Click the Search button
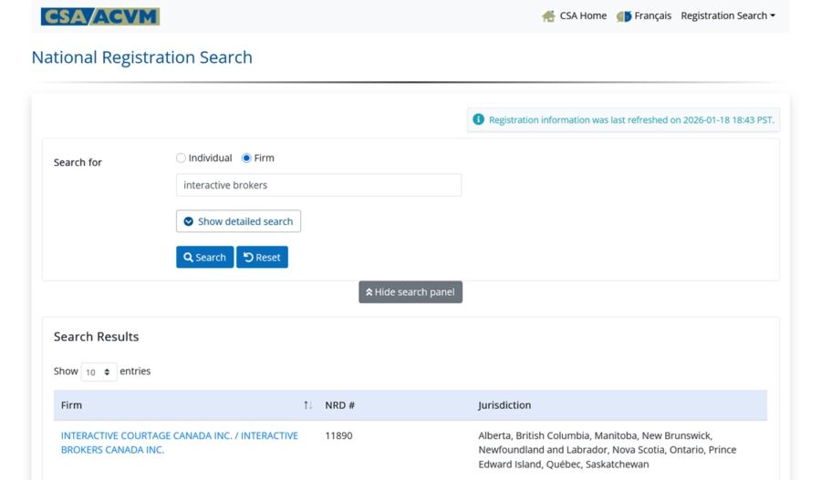 pos(204,257)
